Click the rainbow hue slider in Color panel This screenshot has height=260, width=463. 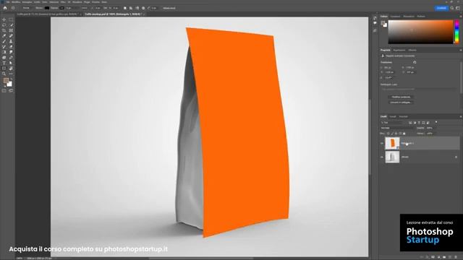pos(456,32)
